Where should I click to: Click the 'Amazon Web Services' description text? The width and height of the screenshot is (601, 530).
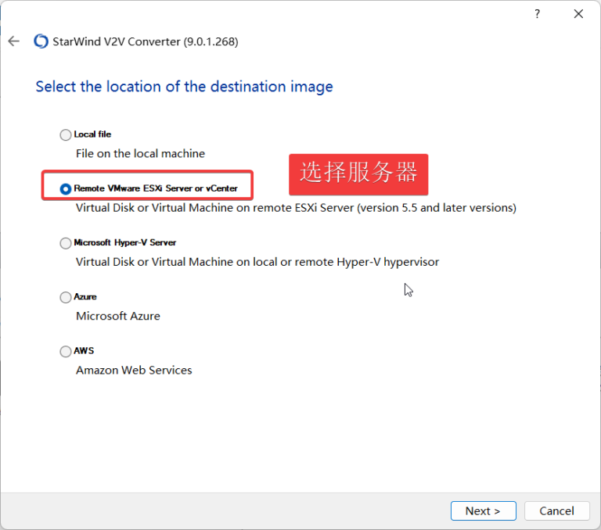tap(134, 371)
